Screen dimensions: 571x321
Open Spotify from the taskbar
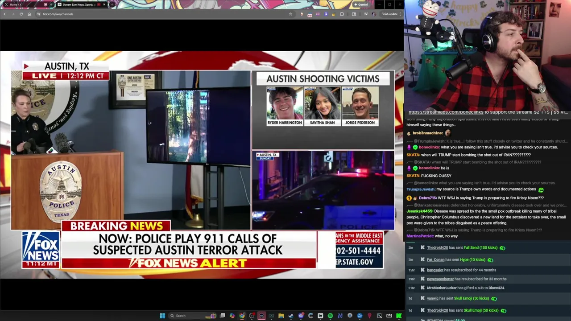(330, 316)
